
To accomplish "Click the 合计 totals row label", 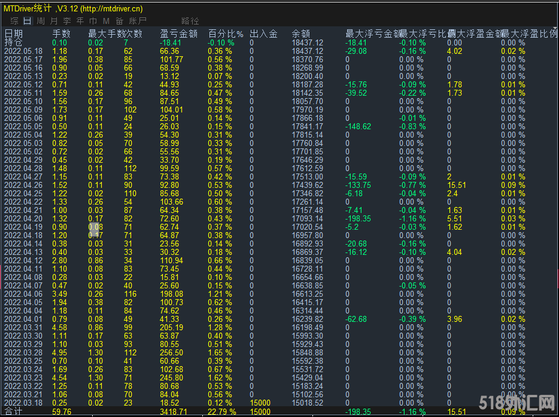I will click(x=13, y=412).
